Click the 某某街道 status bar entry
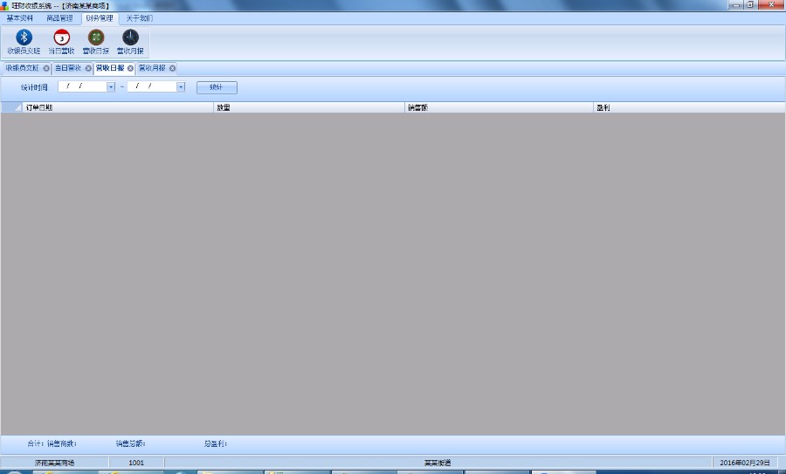Image resolution: width=786 pixels, height=474 pixels. pyautogui.click(x=438, y=463)
